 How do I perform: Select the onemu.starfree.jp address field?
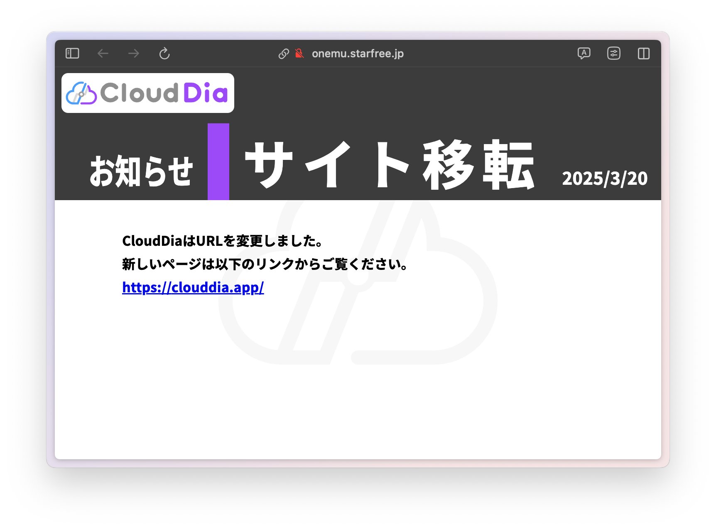click(358, 54)
